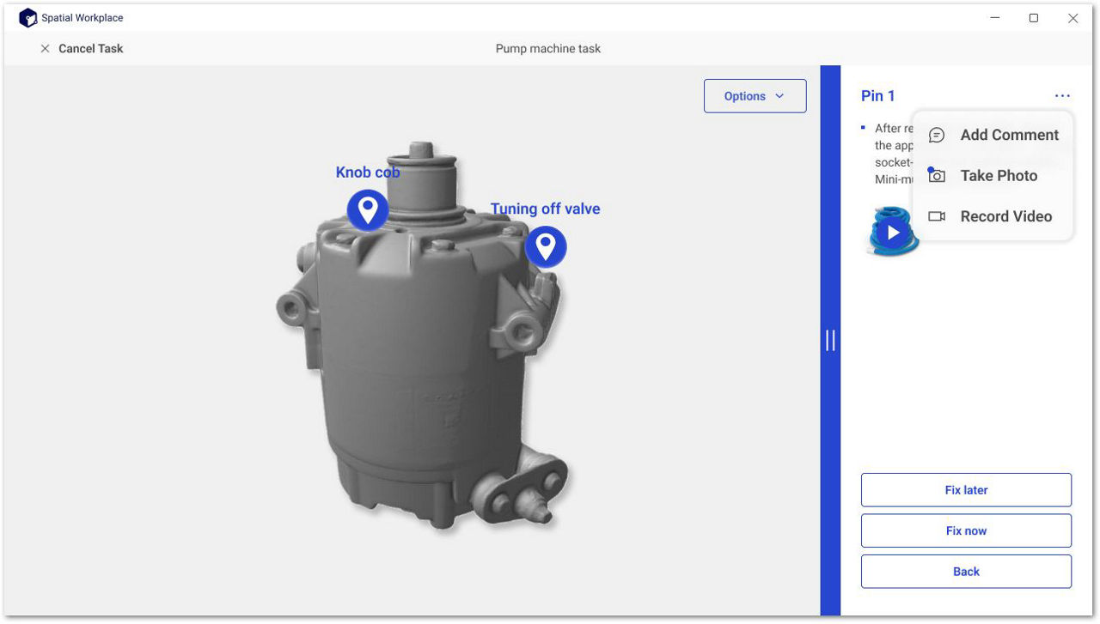1100x624 pixels.
Task: Click the Knob cob pin marker
Action: pyautogui.click(x=368, y=209)
